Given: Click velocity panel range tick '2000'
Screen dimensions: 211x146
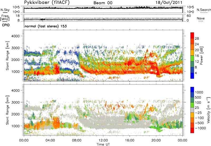Looking at the screenshot, I should pos(15,114).
